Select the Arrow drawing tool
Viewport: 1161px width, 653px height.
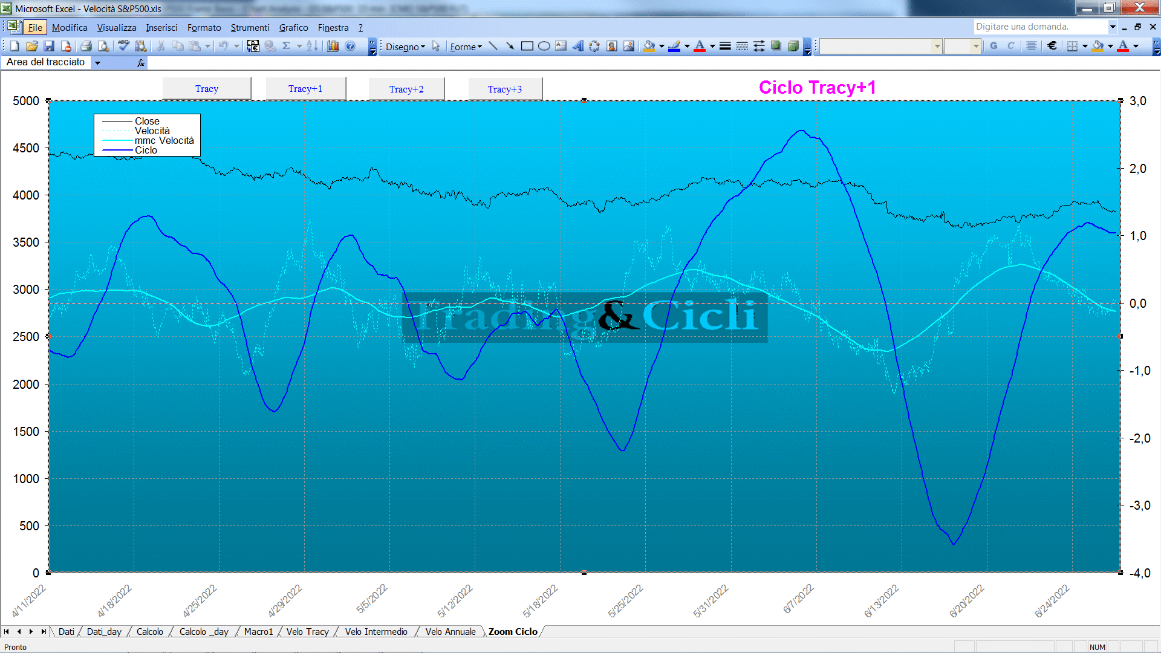(x=510, y=46)
